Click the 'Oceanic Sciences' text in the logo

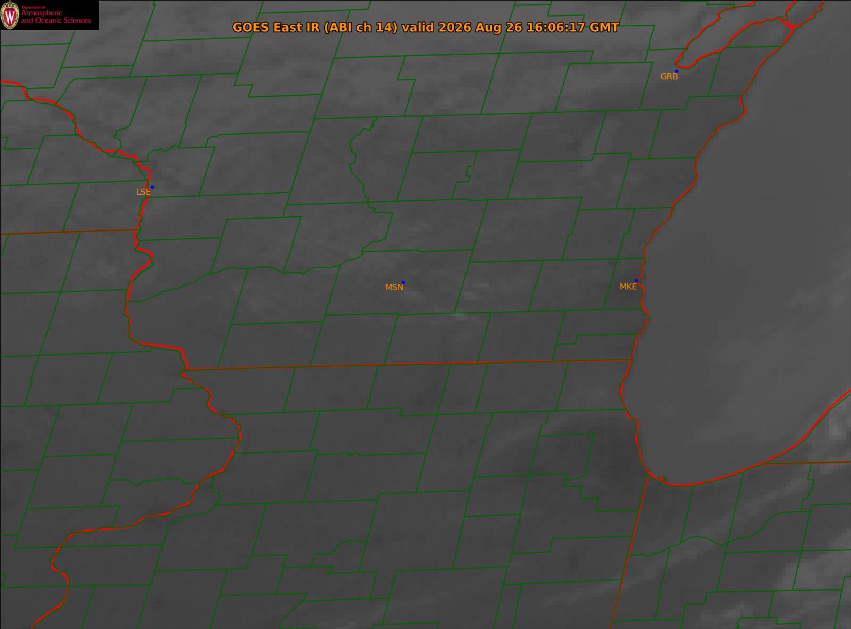(x=64, y=21)
